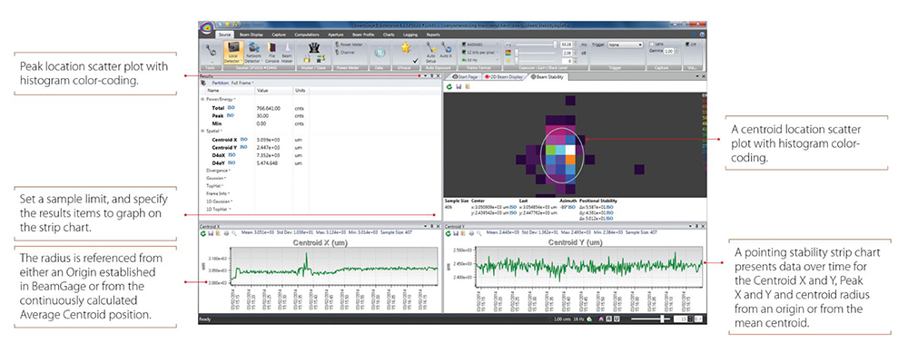Refresh the Beam Stability plot

(x=449, y=86)
